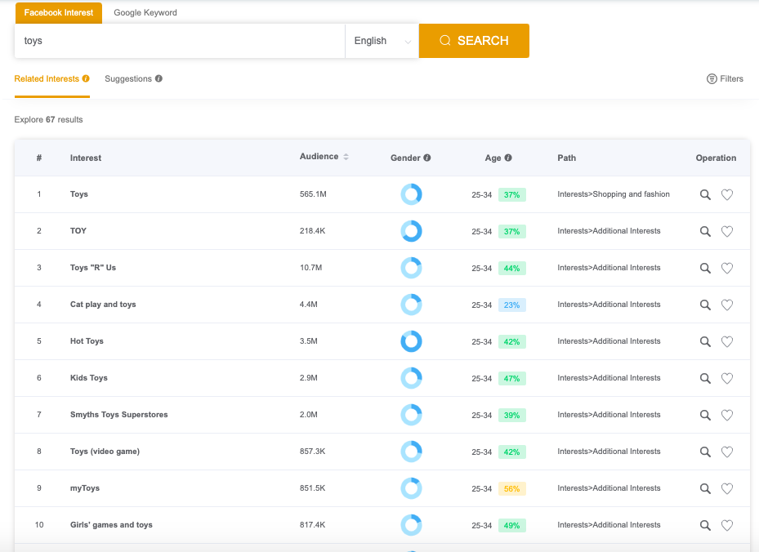The width and height of the screenshot is (759, 552).
Task: Select Suggestions tab
Action: (134, 79)
